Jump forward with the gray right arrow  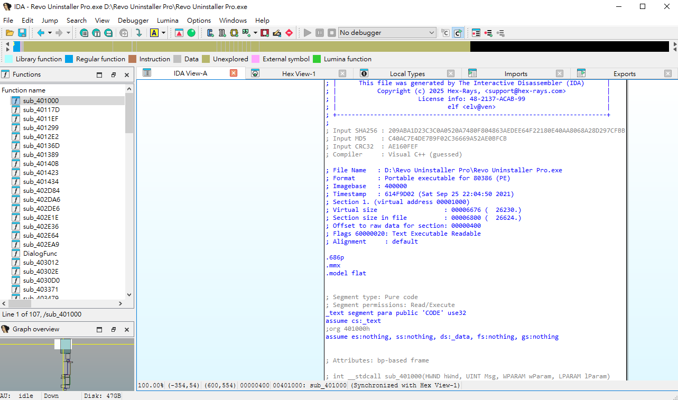coord(59,33)
